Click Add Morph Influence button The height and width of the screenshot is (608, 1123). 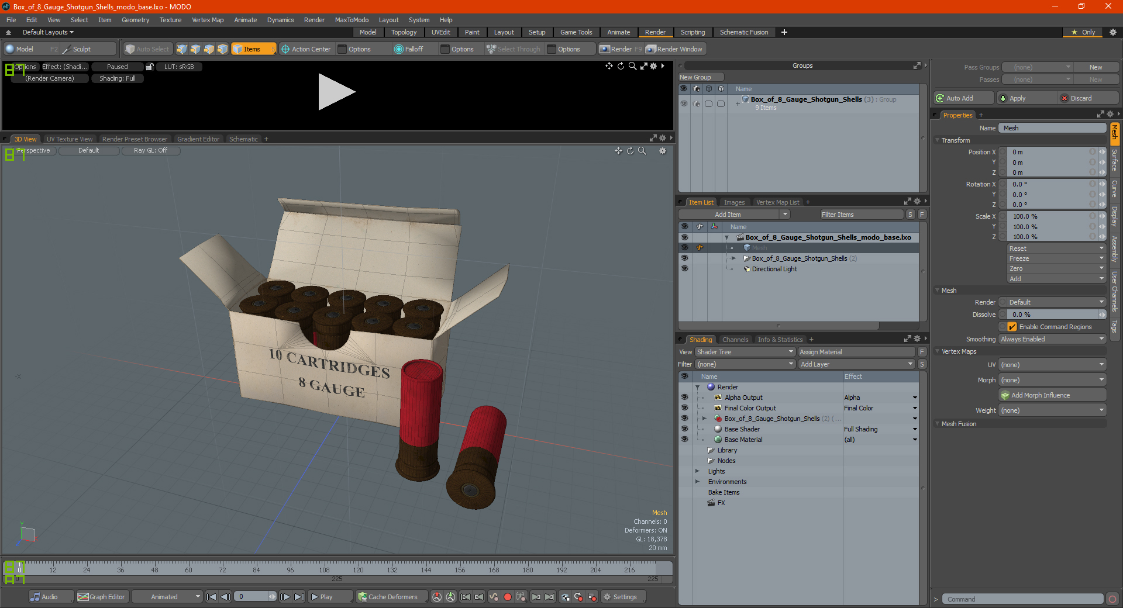(1052, 395)
